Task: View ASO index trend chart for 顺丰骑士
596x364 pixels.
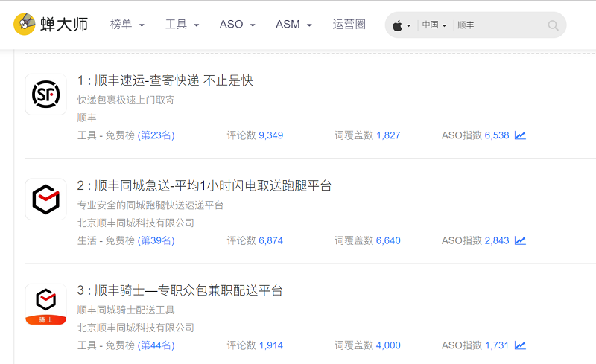Action: click(x=520, y=345)
